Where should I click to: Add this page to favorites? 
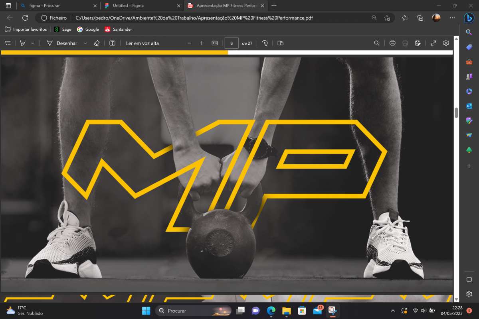(x=387, y=18)
